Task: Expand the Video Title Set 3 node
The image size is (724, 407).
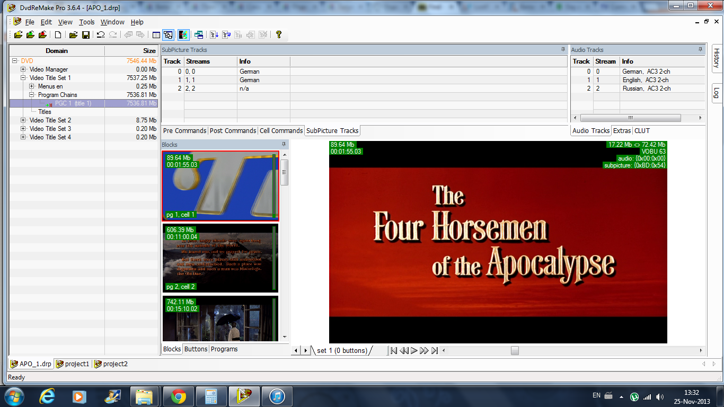Action: tap(23, 129)
